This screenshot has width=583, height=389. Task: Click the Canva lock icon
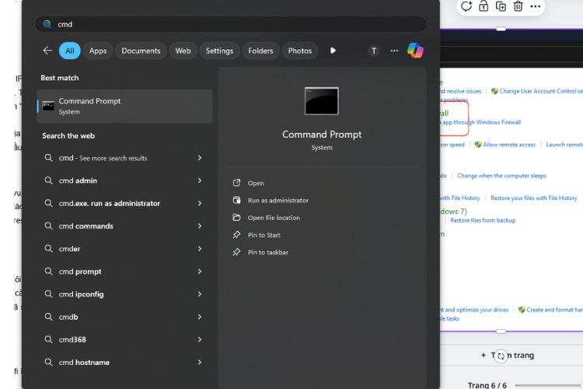(484, 6)
